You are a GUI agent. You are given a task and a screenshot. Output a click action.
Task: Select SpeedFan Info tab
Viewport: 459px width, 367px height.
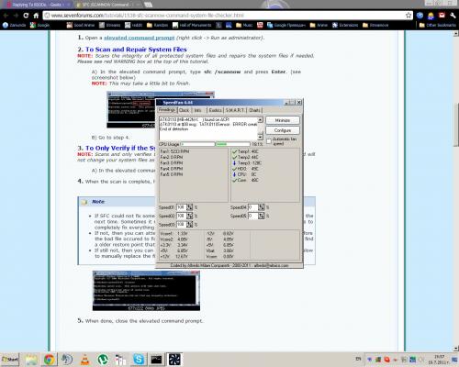[198, 110]
